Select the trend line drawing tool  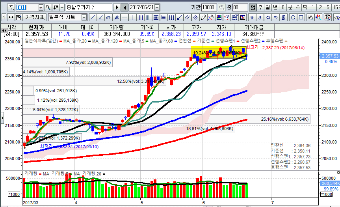(x=92, y=17)
